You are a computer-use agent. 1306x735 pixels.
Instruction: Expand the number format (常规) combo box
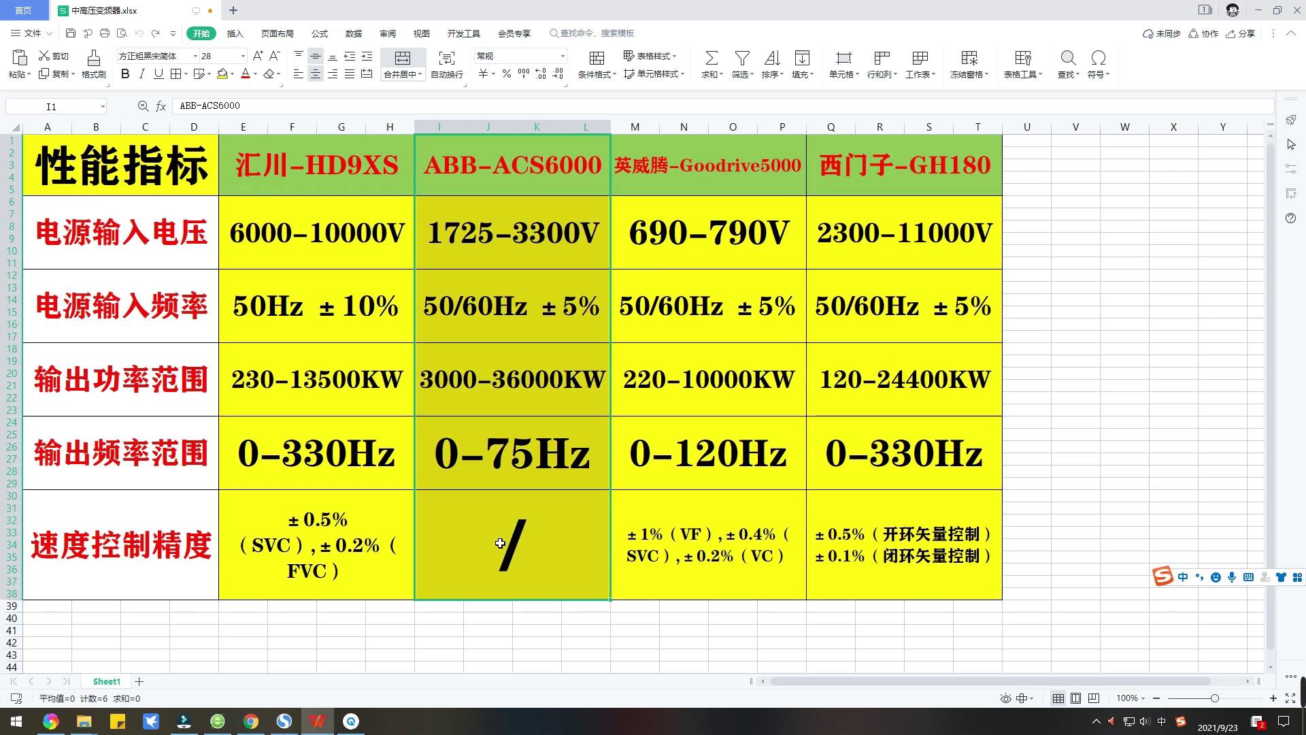[563, 56]
